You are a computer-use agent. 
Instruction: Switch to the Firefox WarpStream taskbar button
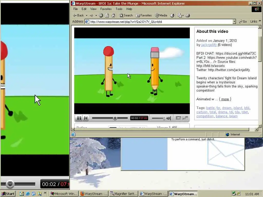(x=94, y=194)
